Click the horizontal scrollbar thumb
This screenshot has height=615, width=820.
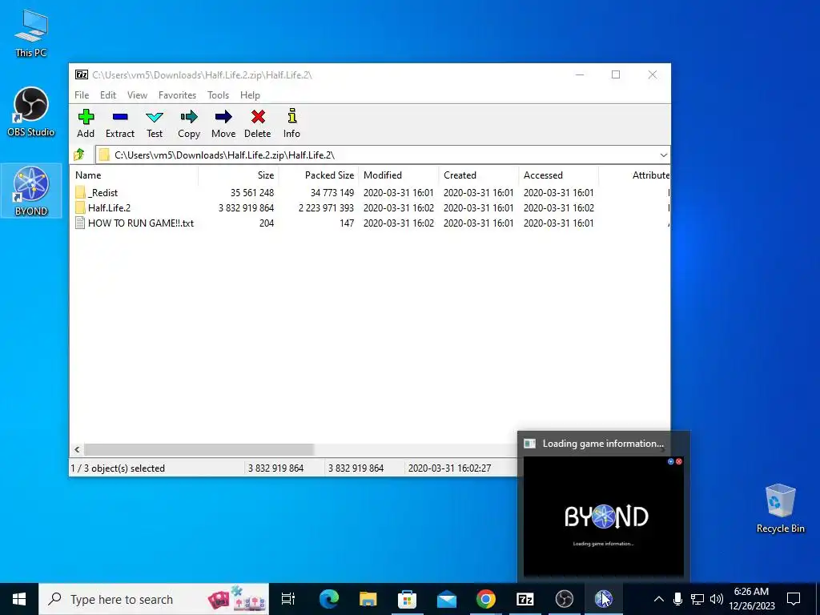[199, 450]
